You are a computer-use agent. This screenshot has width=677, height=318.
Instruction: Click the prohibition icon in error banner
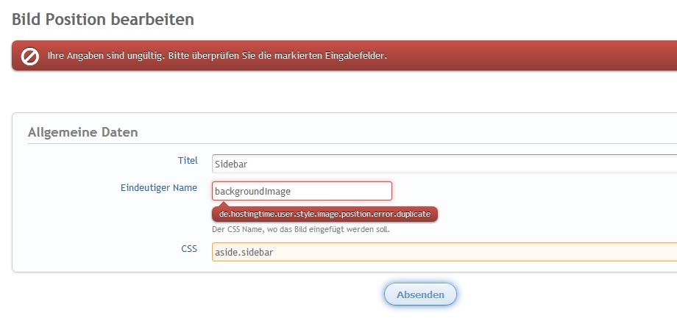coord(30,57)
